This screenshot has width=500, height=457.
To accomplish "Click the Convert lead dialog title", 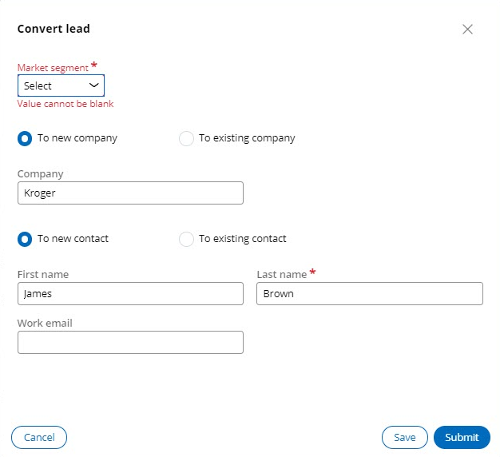I will pos(54,29).
